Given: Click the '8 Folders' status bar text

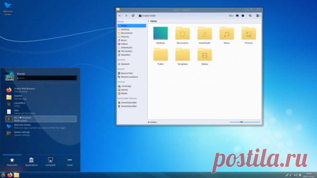Looking at the screenshot, I should pos(152,122).
